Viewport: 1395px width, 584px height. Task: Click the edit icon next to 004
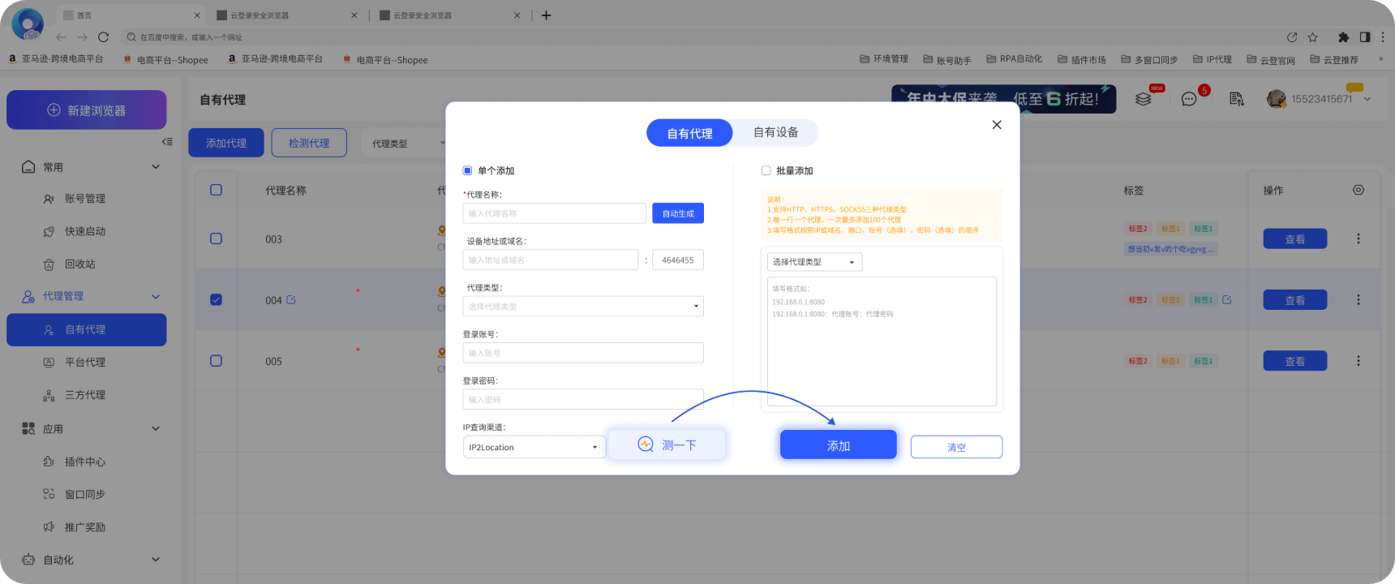pyautogui.click(x=291, y=300)
